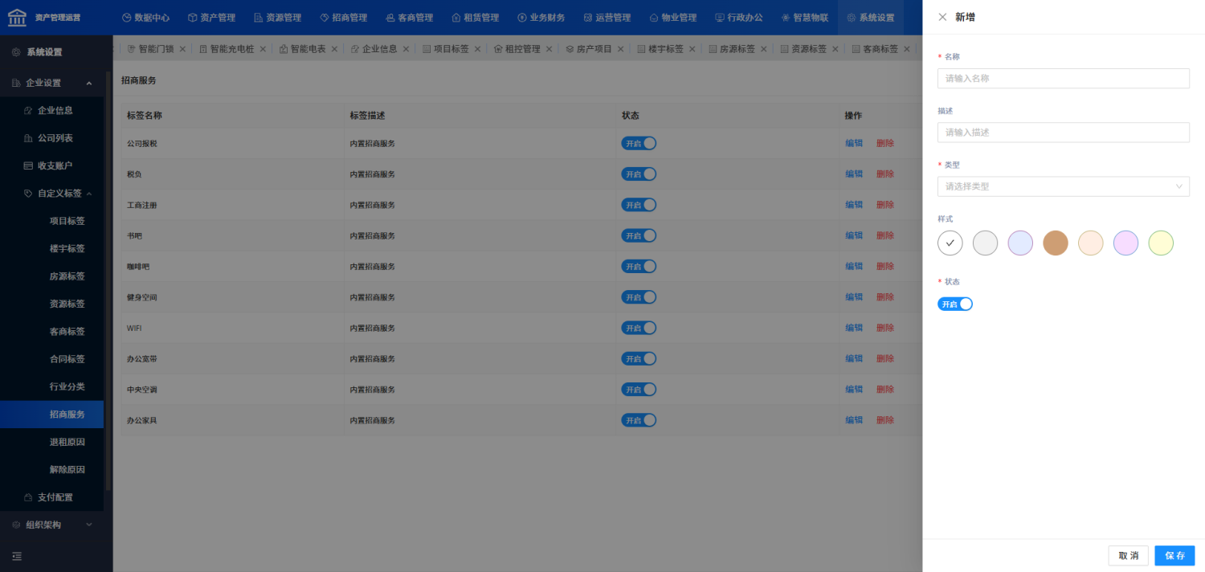Close the 企业信息 tab with its X
This screenshot has width=1205, height=572.
(406, 49)
